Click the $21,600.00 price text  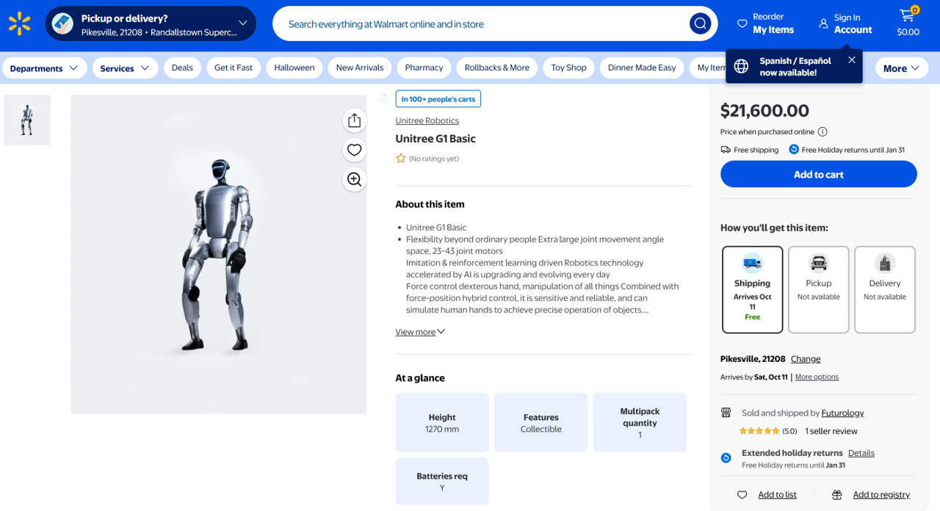tap(764, 111)
